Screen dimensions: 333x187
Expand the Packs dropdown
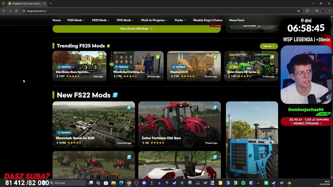(180, 20)
